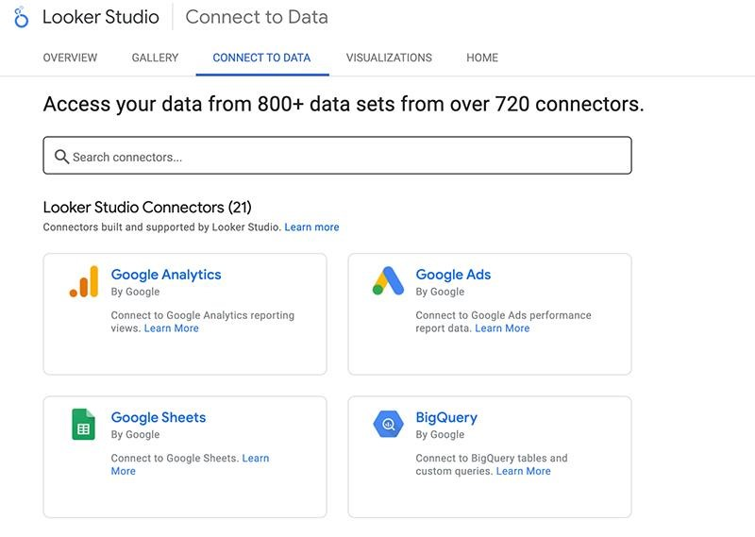Screen dimensions: 755x537
Task: Click the Connect to Data header text
Action: point(257,17)
